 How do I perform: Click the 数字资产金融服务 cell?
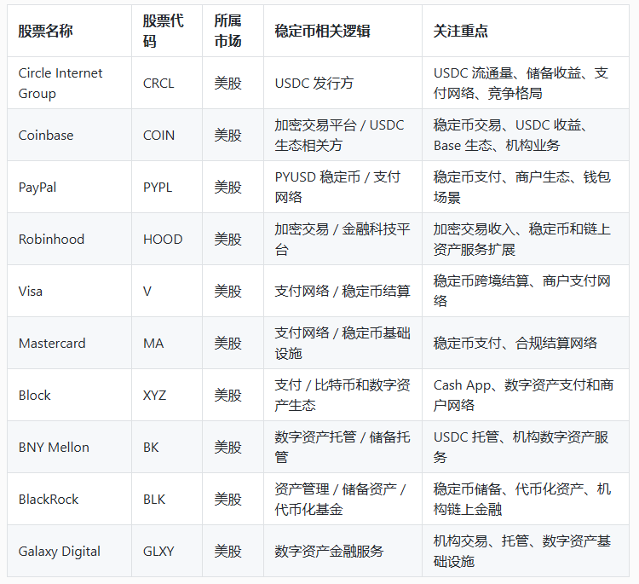tap(343, 551)
